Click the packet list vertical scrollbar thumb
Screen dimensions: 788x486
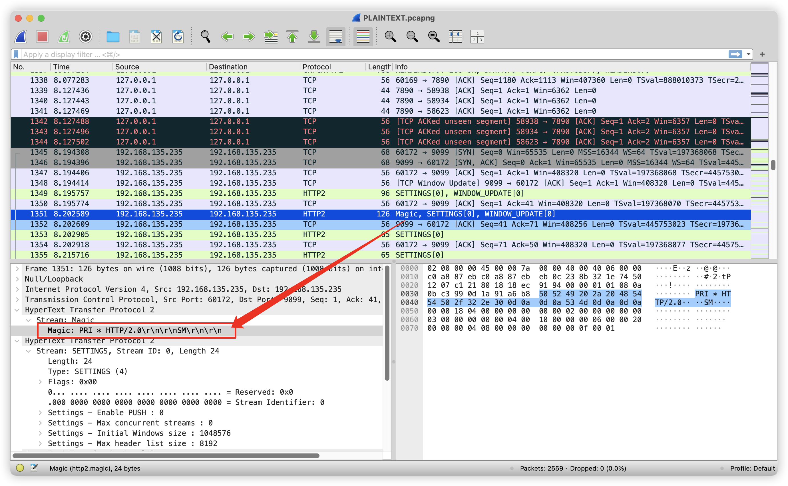click(773, 165)
